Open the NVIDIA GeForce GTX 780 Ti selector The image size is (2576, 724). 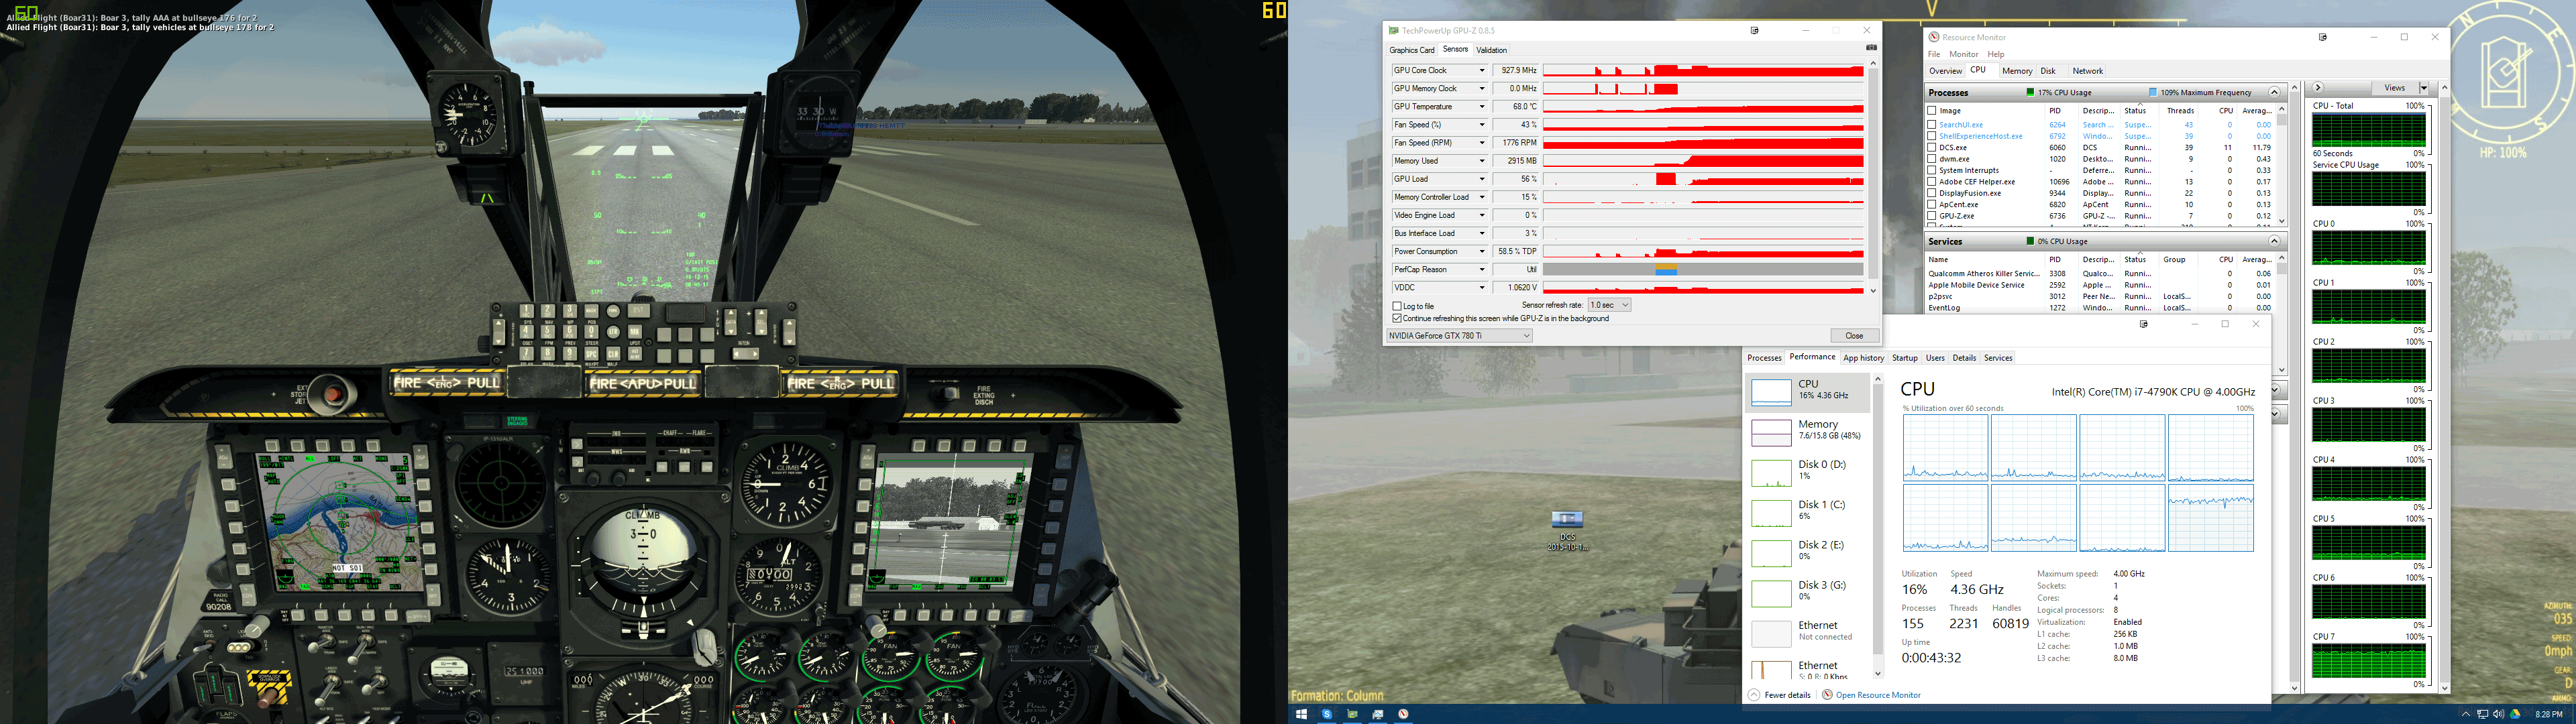(1459, 336)
